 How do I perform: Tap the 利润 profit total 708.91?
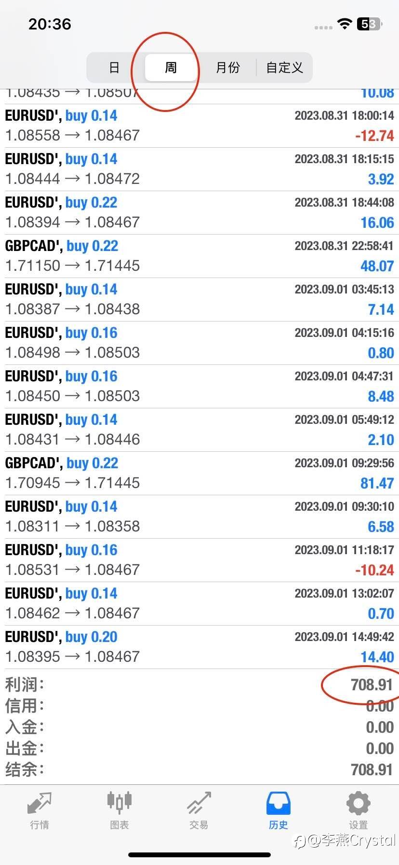click(x=372, y=684)
